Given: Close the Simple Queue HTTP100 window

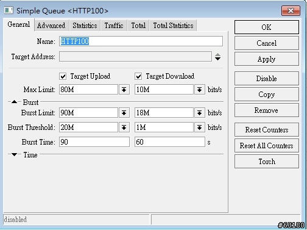Looking at the screenshot, I should tap(291, 10).
